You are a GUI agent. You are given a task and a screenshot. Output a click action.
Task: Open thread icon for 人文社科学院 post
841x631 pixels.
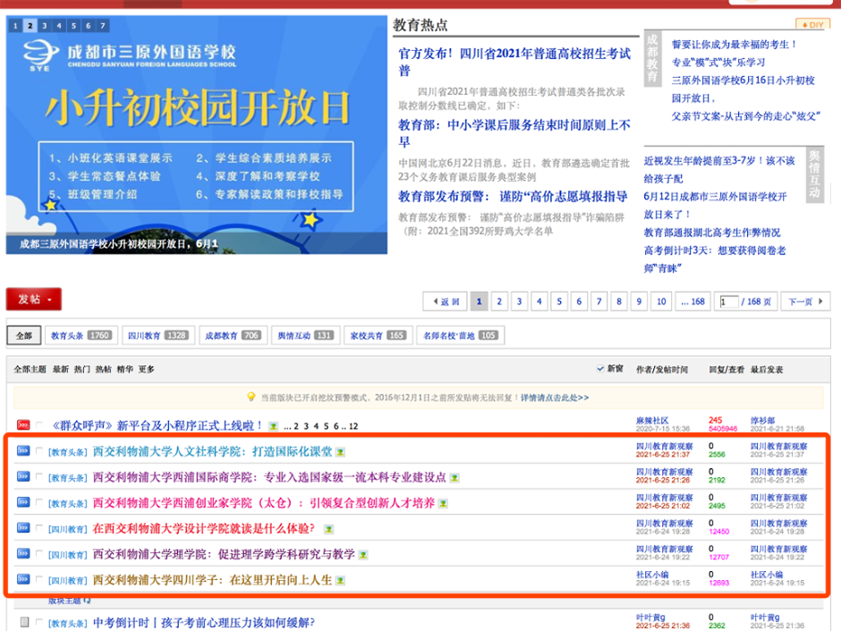[x=23, y=450]
